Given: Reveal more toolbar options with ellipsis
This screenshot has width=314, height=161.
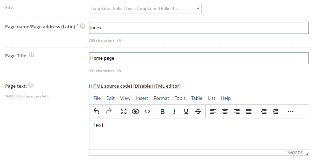Looking at the screenshot, I should coord(290,111).
